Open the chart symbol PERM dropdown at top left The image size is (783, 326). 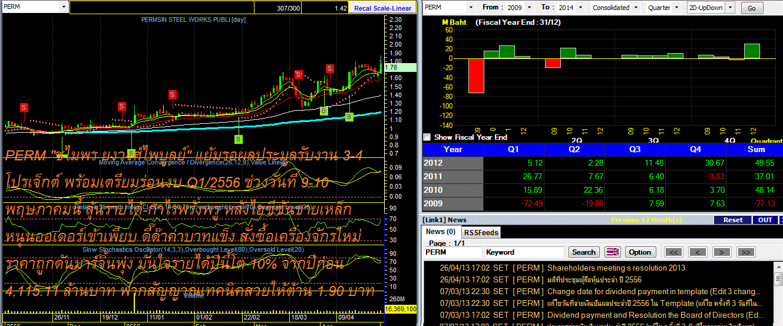tap(63, 7)
